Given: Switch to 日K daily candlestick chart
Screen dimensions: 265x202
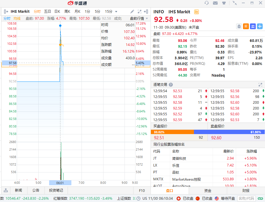Looking at the screenshot, I should [57, 12].
